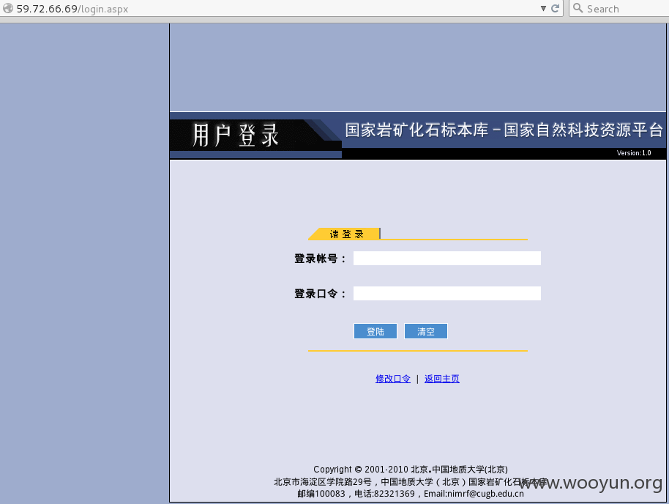The height and width of the screenshot is (504, 669).
Task: Click the Email nimrf@cugb.edu.cn footer text
Action: click(x=474, y=494)
